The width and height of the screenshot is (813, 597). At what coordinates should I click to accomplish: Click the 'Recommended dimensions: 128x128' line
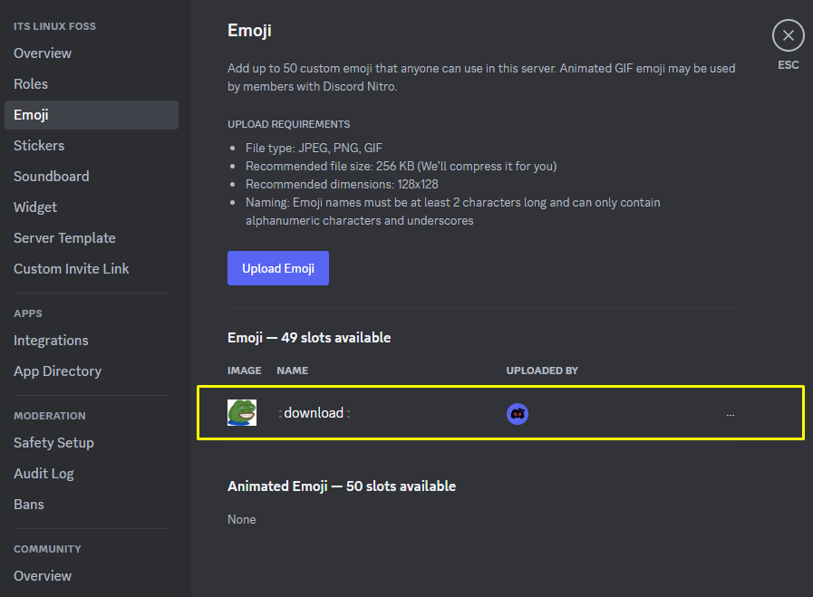coord(342,185)
